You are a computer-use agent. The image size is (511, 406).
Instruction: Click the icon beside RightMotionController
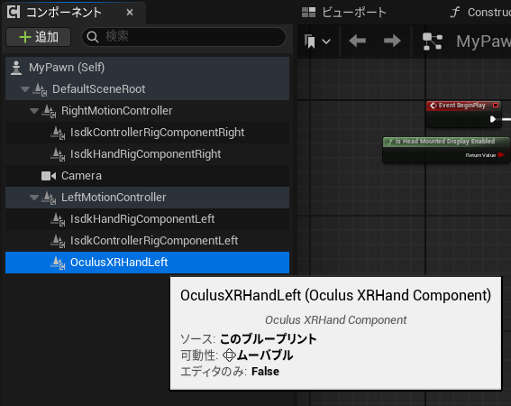pos(50,111)
